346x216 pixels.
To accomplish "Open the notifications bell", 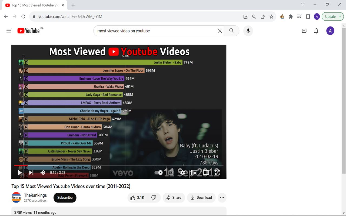I will (316, 31).
